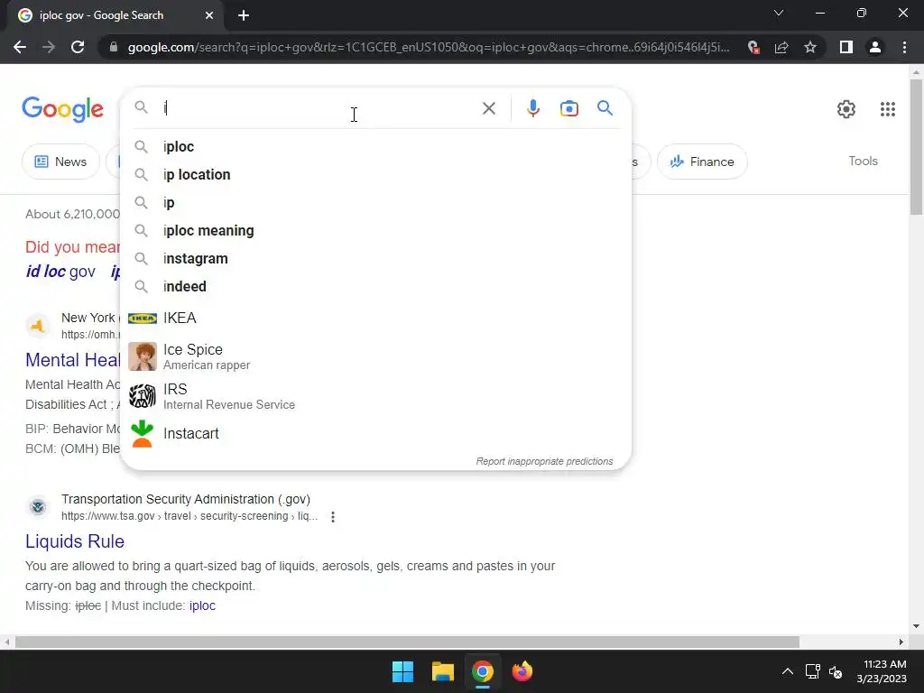
Task: Open Windows Start menu
Action: 403,671
